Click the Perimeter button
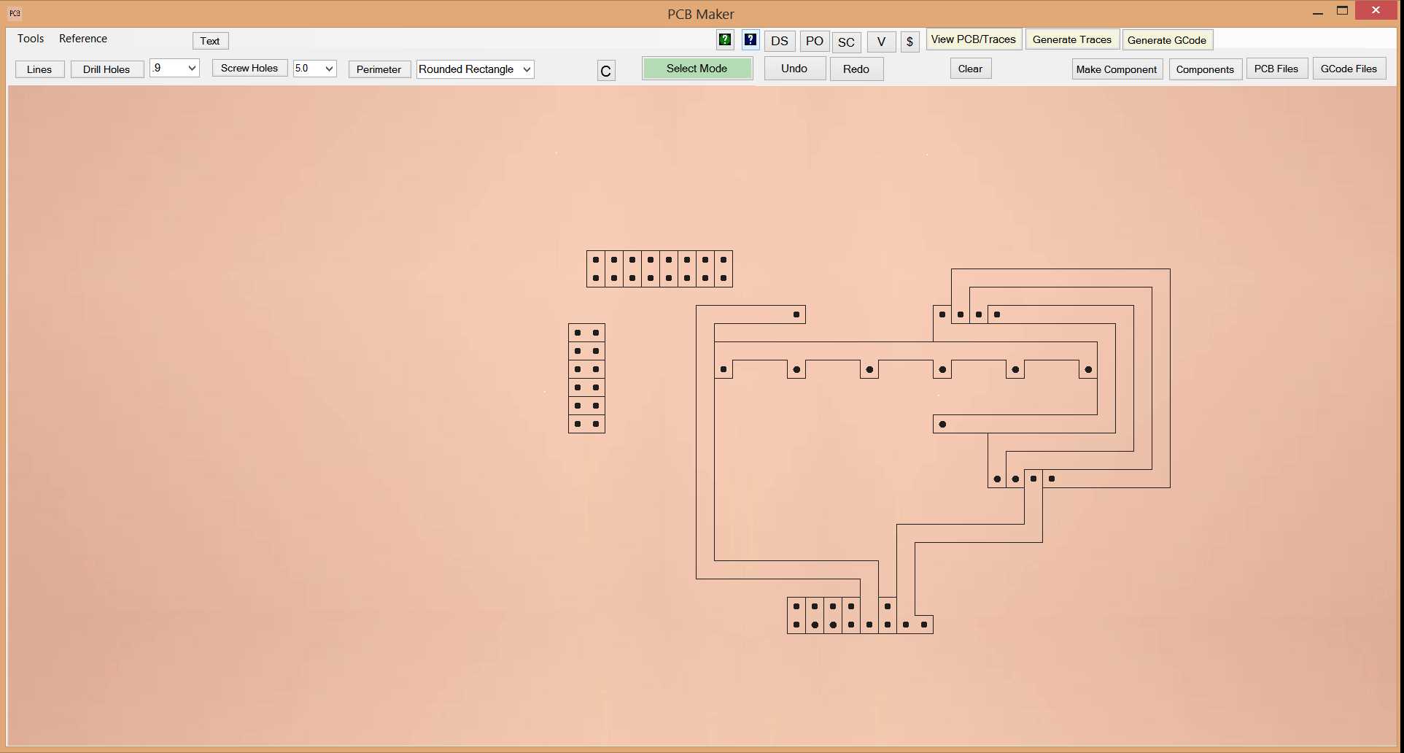The width and height of the screenshot is (1404, 753). pyautogui.click(x=379, y=69)
